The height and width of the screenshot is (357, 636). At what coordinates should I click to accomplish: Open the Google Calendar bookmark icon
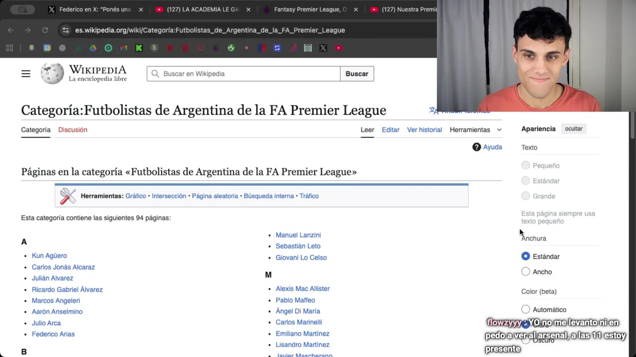[47, 48]
